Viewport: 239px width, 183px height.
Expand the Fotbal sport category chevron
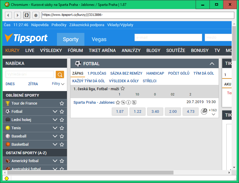tap(55, 112)
